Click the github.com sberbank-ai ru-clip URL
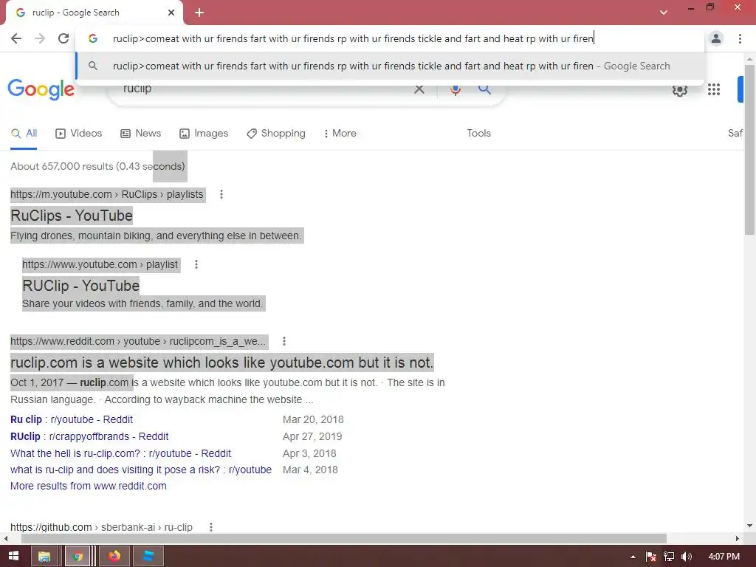Screen dimensions: 756x567 (101, 527)
